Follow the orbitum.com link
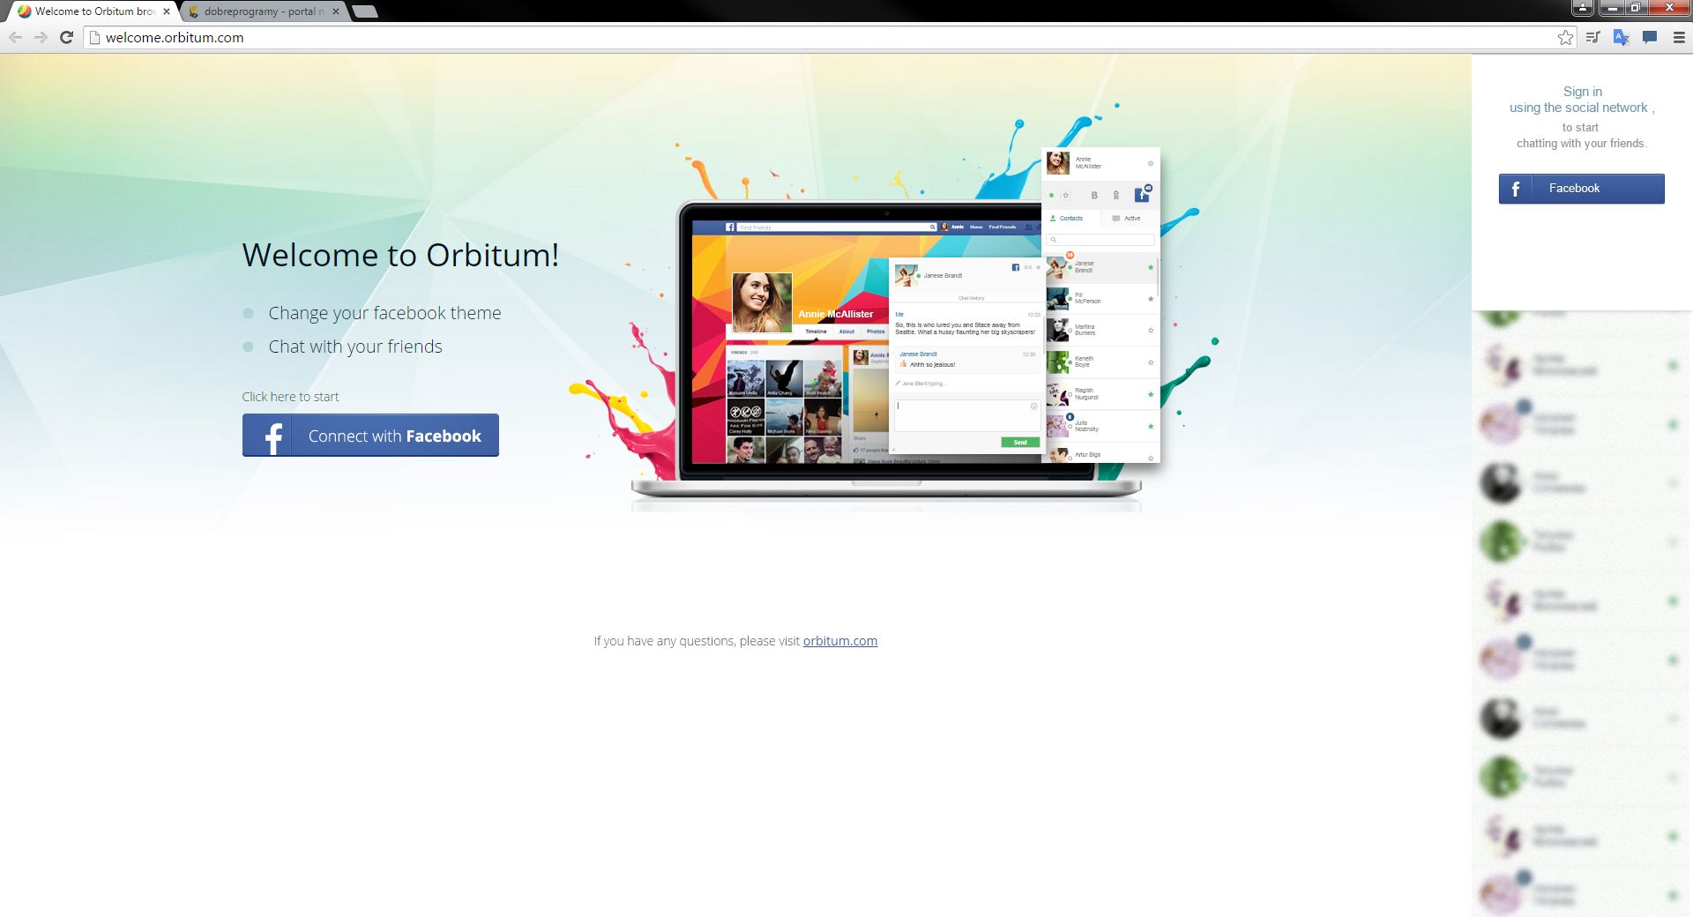1693x917 pixels. (839, 641)
